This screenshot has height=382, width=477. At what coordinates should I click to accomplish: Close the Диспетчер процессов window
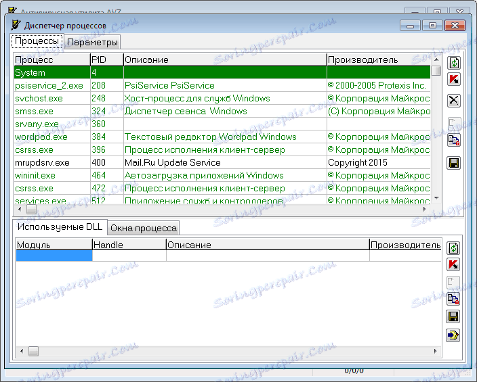point(455,26)
